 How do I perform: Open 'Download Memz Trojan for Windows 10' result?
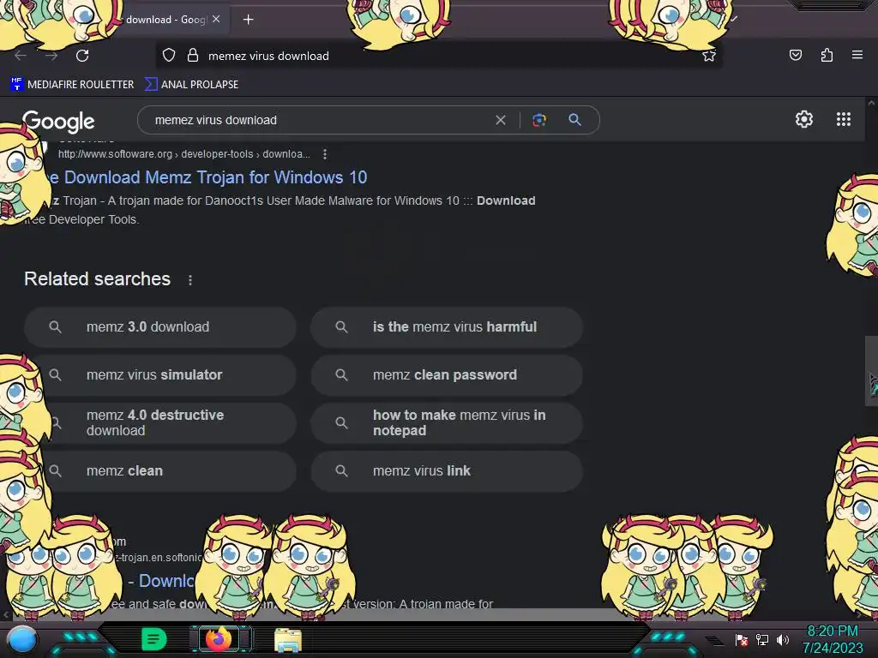pos(207,177)
